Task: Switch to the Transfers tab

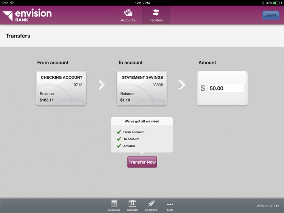Action: tap(156, 15)
